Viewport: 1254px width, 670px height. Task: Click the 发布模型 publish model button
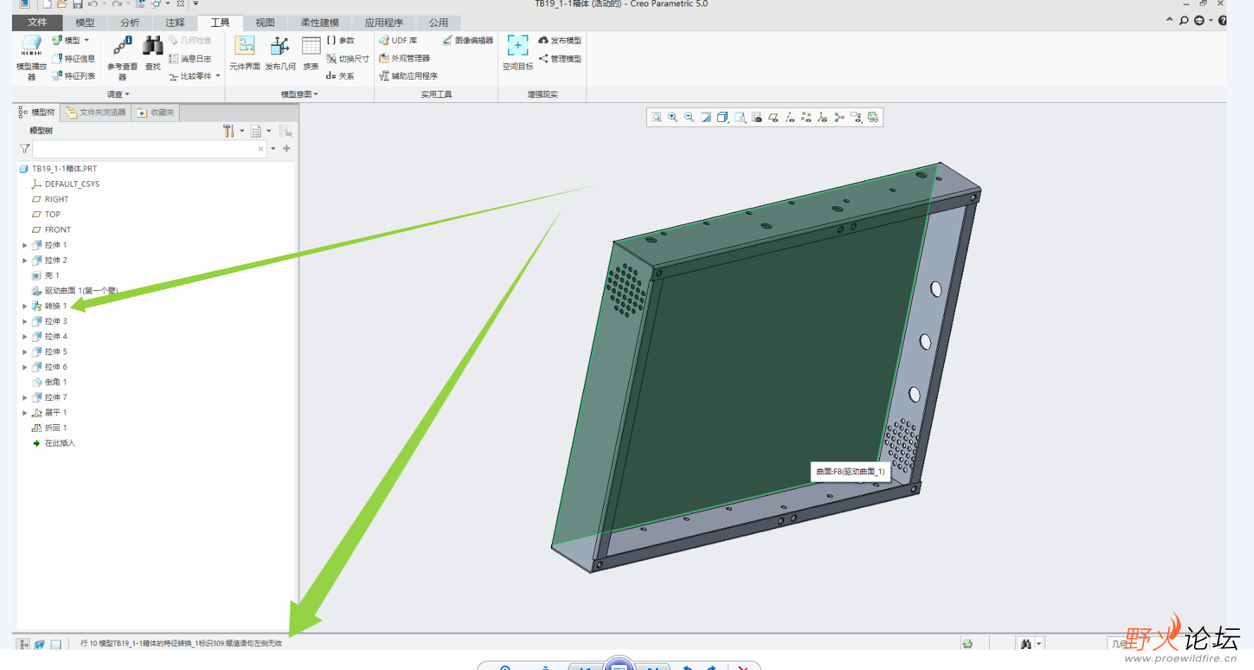[560, 41]
